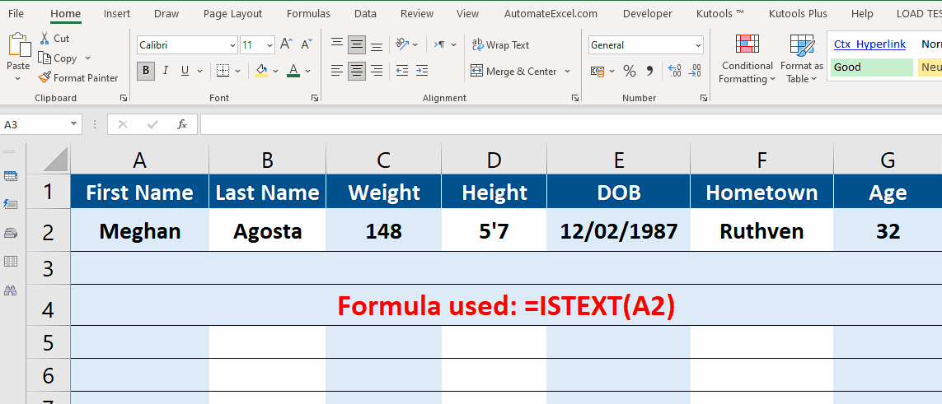Open the font name dropdown
This screenshot has width=942, height=404.
tap(233, 45)
